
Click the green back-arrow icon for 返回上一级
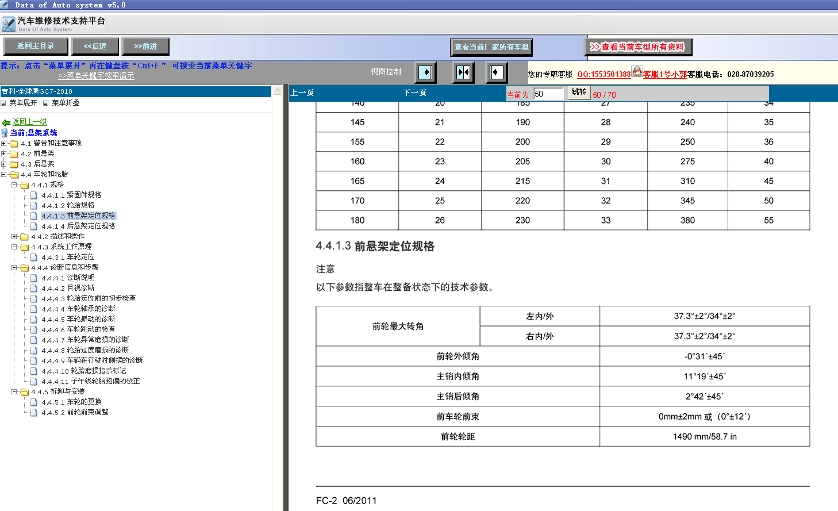point(6,122)
